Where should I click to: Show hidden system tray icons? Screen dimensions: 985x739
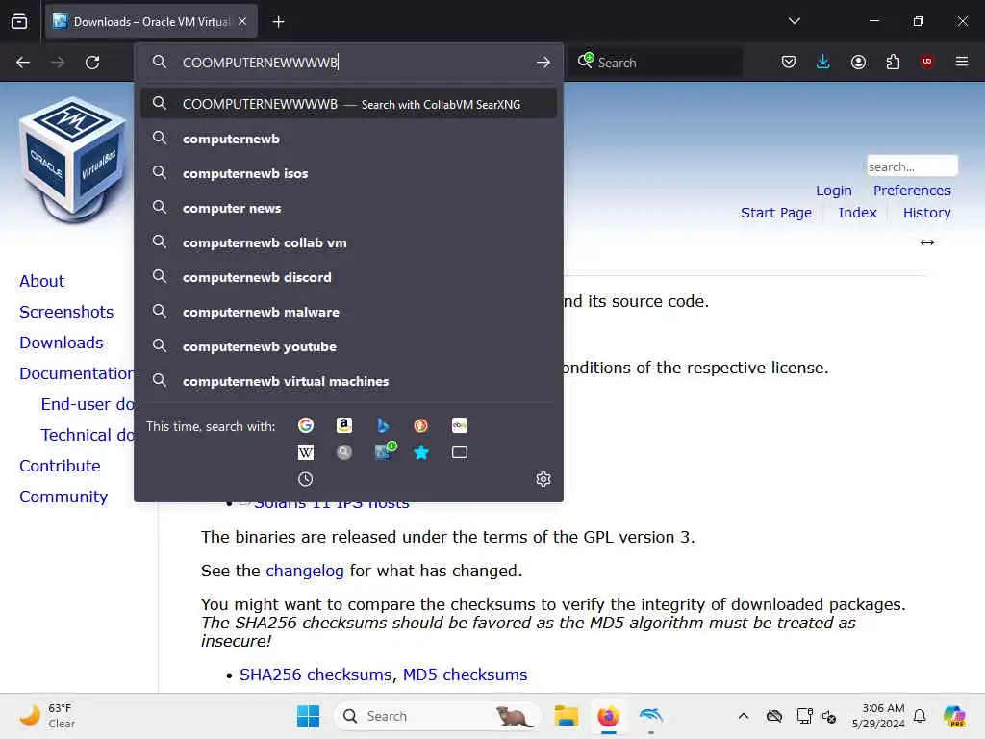coord(744,716)
